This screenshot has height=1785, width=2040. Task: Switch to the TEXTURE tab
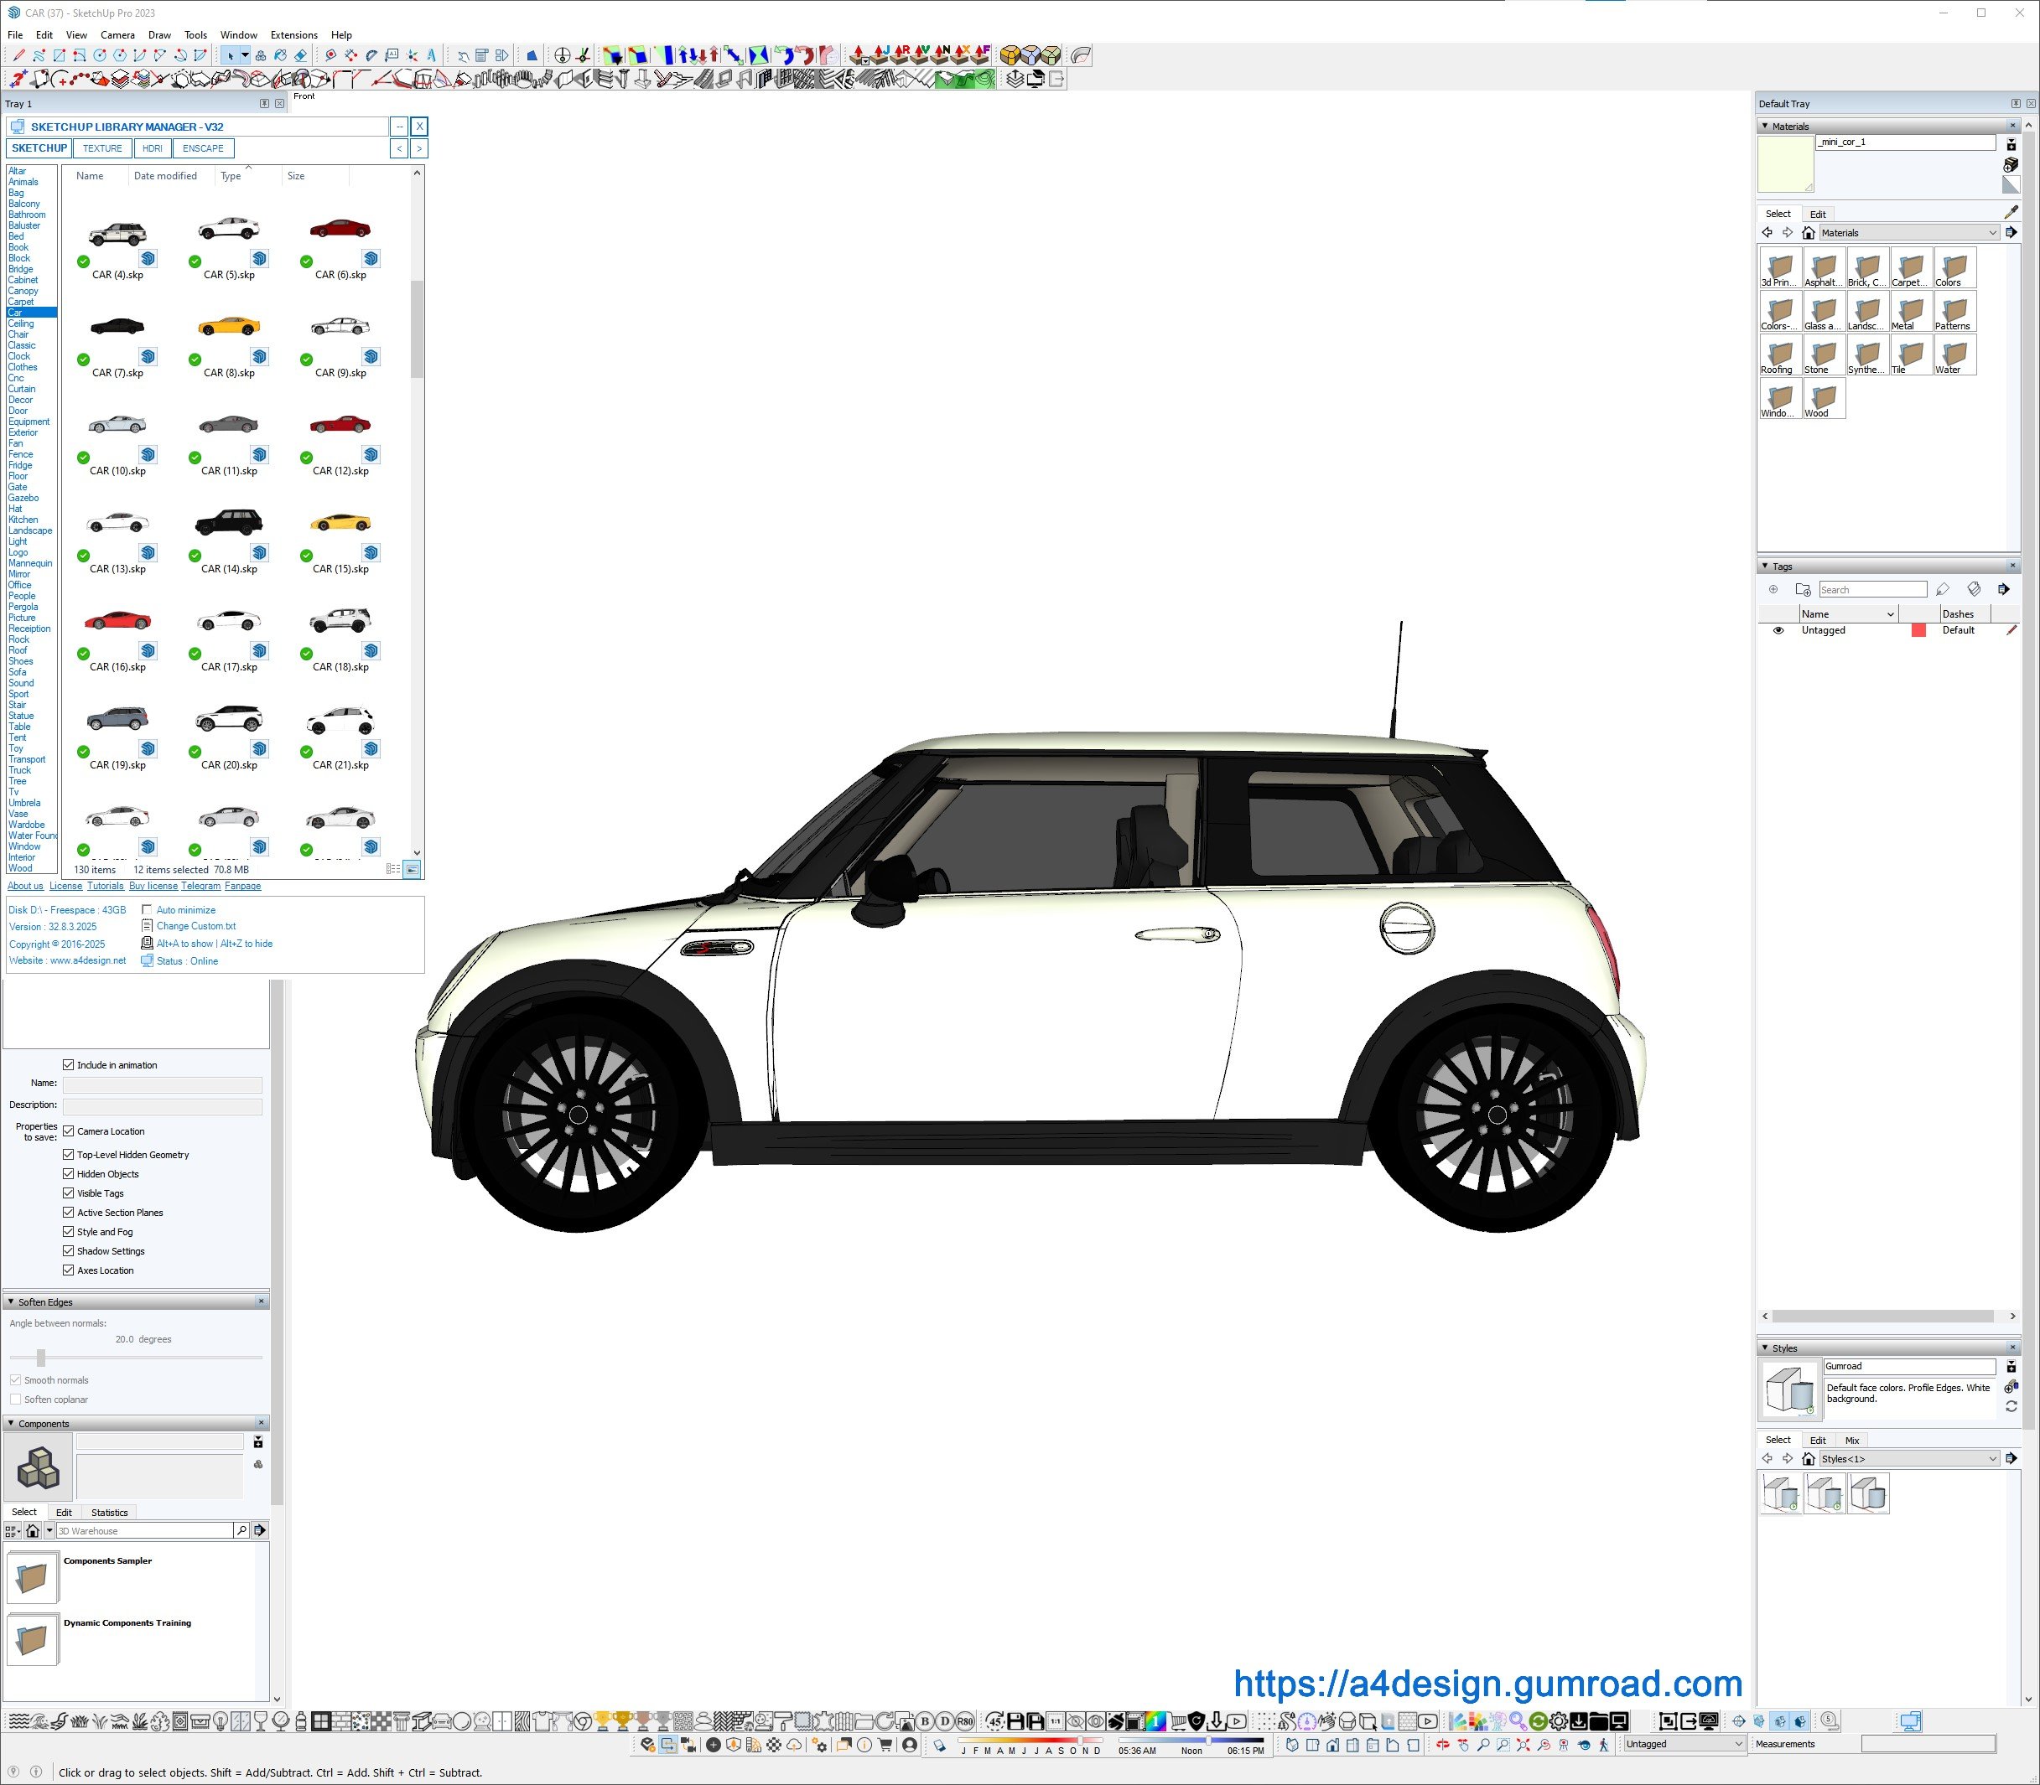102,148
